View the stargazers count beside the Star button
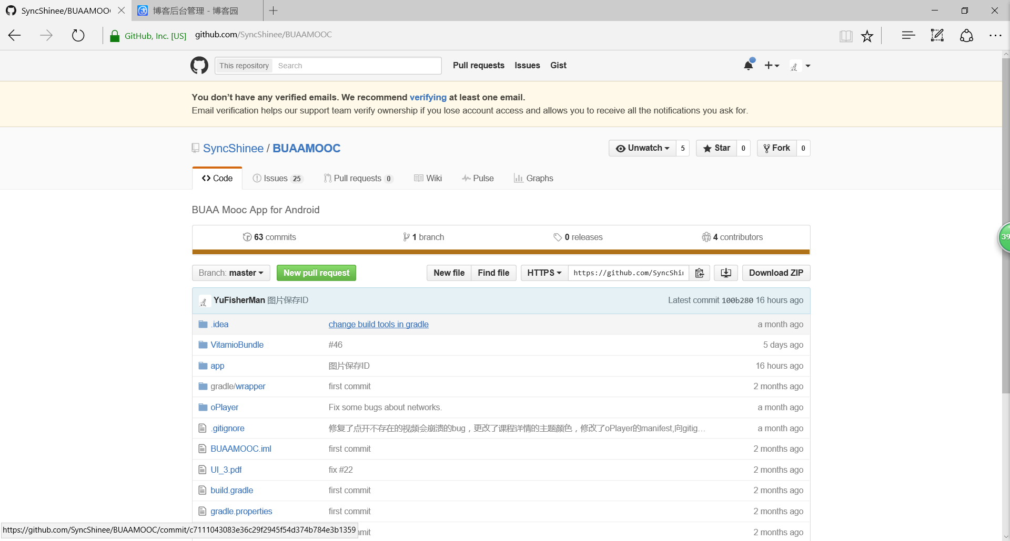 pos(743,148)
